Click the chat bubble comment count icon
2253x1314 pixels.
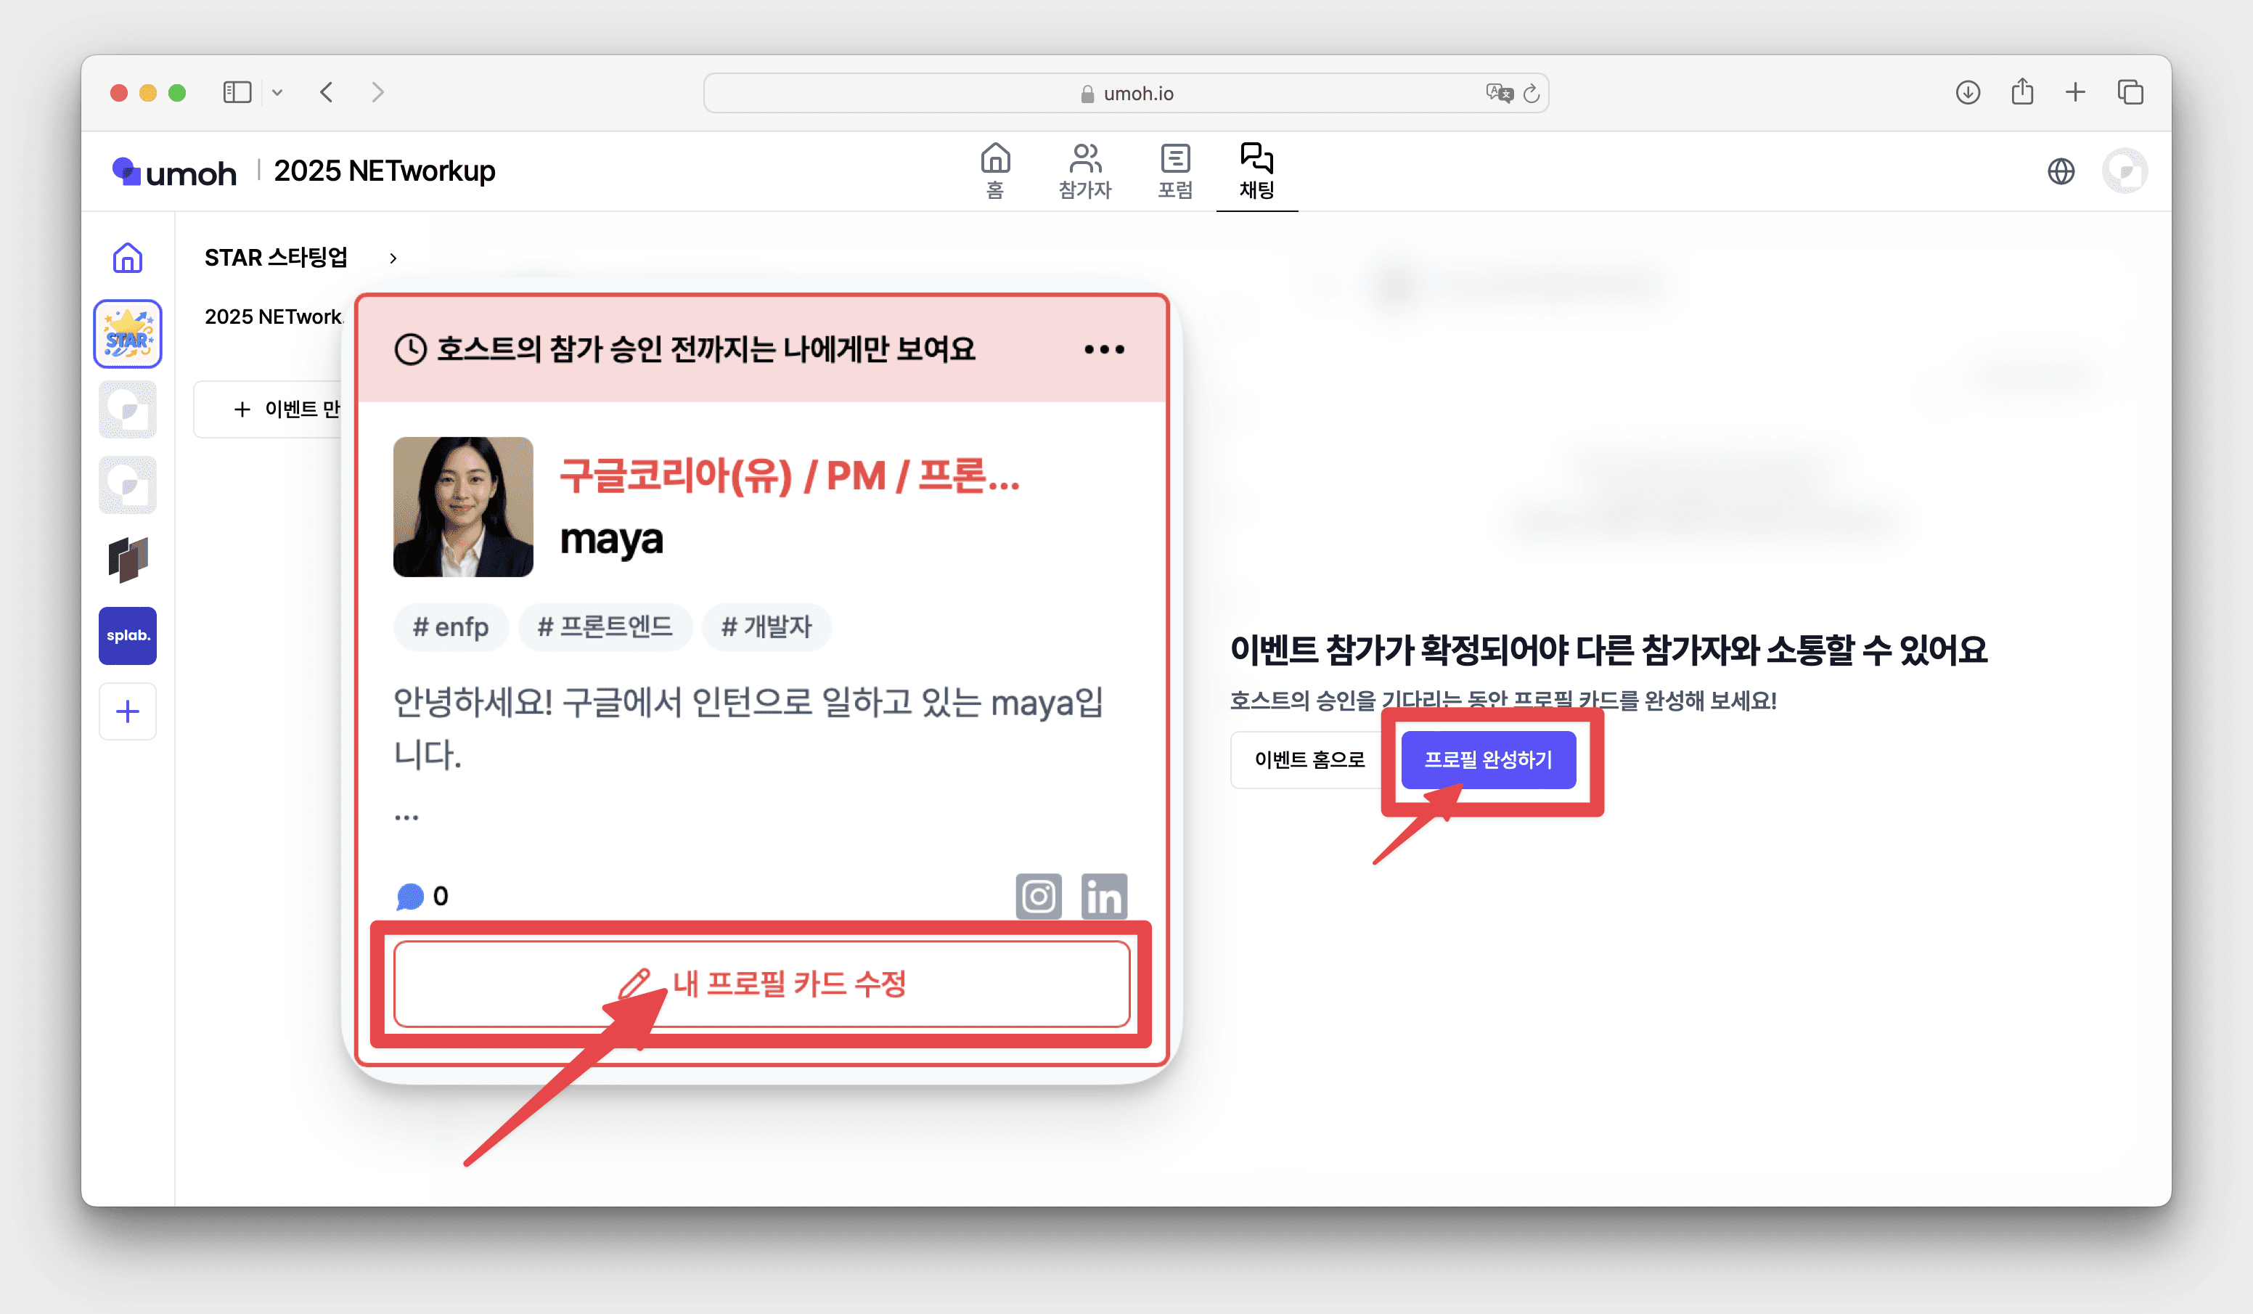(x=410, y=895)
